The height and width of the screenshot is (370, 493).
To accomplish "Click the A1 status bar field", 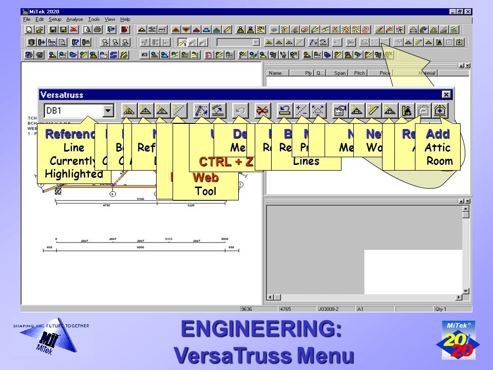I will (x=375, y=309).
